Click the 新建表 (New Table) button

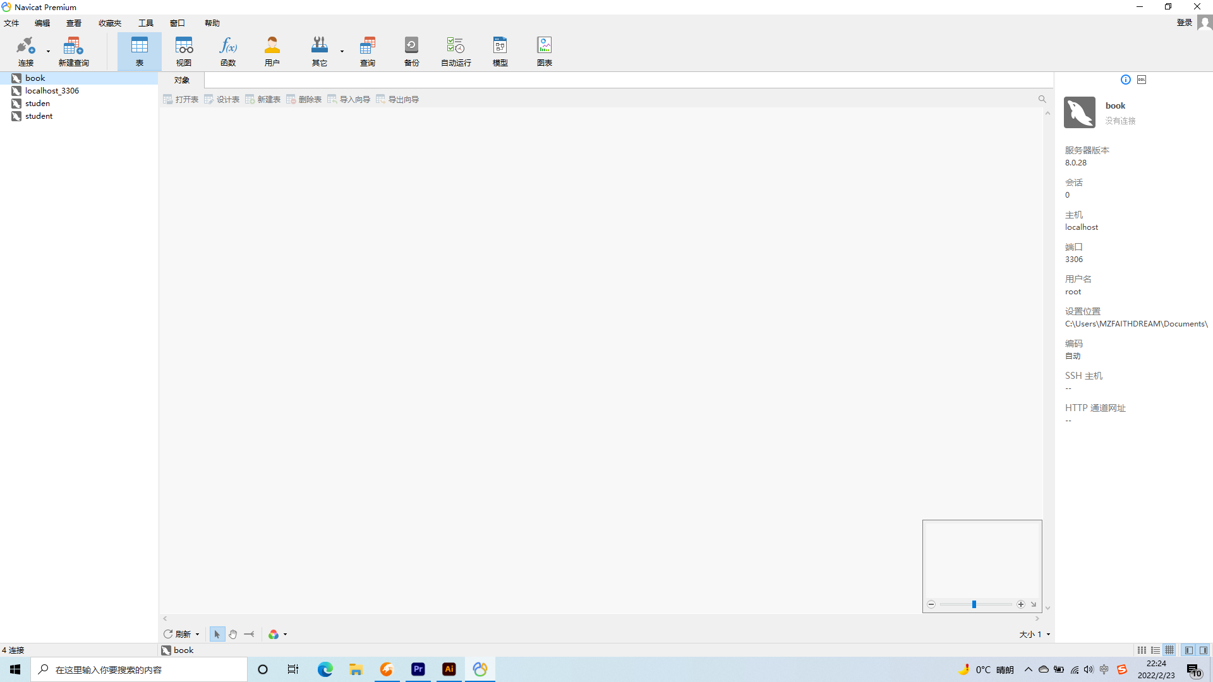(263, 99)
